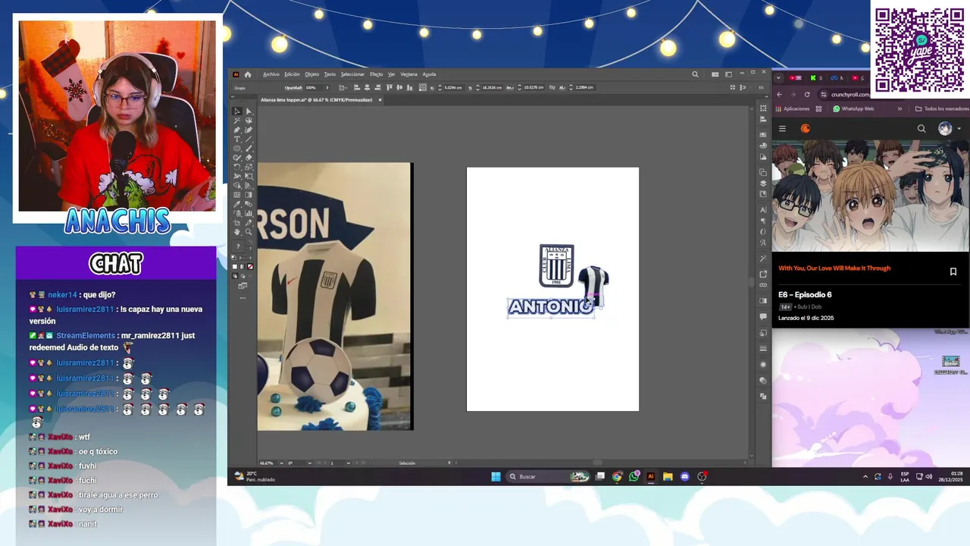This screenshot has height=546, width=970.
Task: Close the Alianza lima topper.ai tab
Action: point(380,99)
